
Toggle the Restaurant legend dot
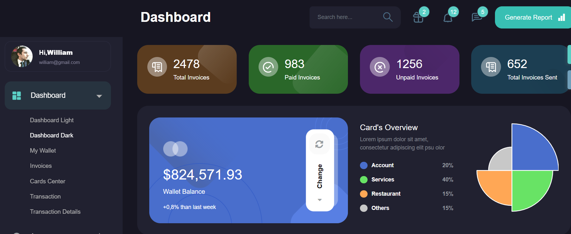click(x=364, y=194)
